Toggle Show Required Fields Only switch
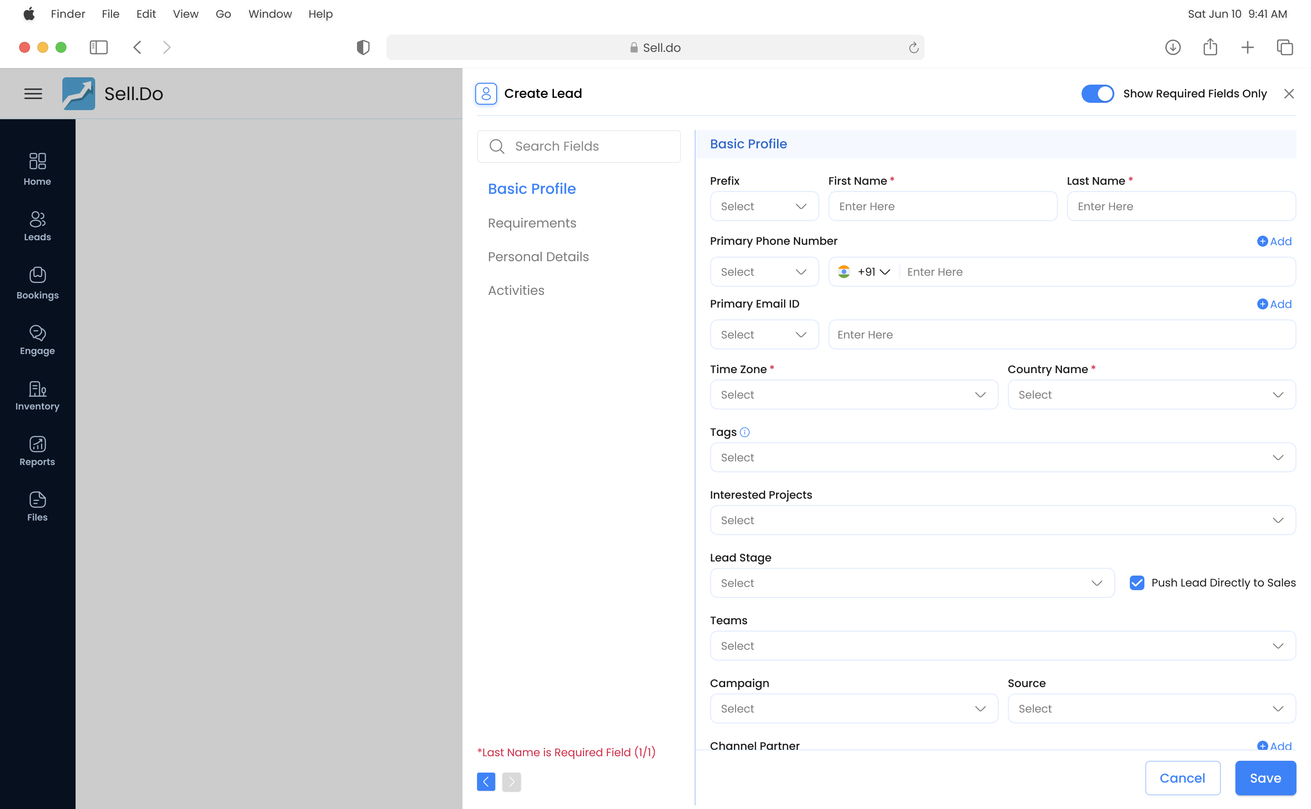This screenshot has height=809, width=1311. 1097,94
